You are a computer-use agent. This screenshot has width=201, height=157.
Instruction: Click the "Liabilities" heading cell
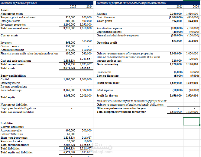click(x=7, y=123)
